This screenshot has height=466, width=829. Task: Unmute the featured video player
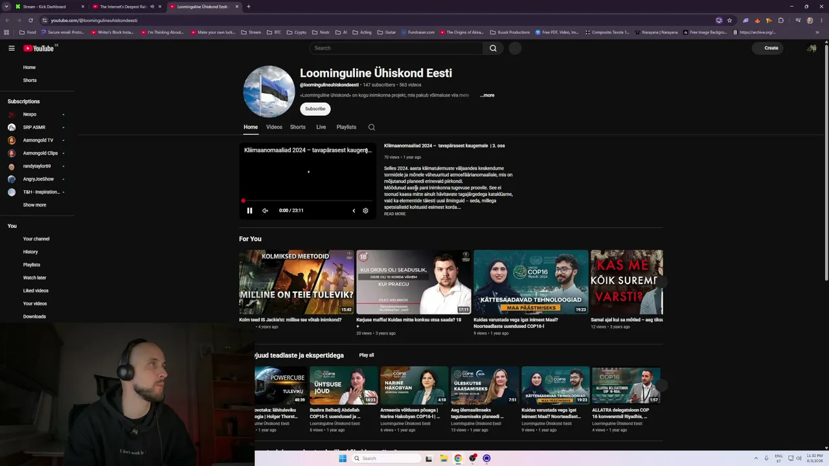point(265,210)
